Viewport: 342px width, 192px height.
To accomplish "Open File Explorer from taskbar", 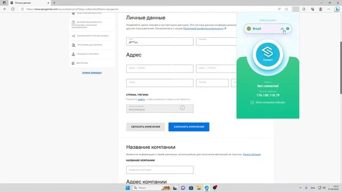I will pyautogui.click(x=199, y=188).
